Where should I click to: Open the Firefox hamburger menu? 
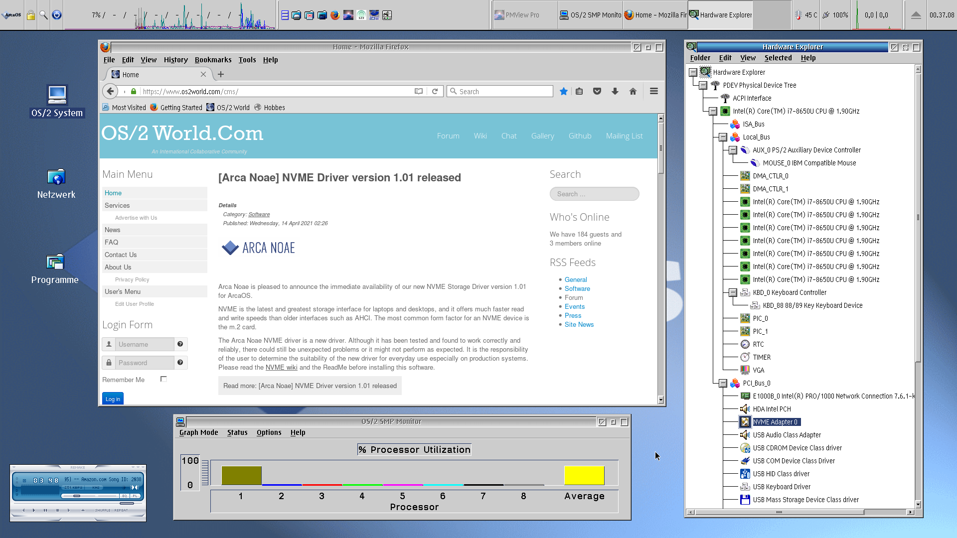(x=654, y=91)
